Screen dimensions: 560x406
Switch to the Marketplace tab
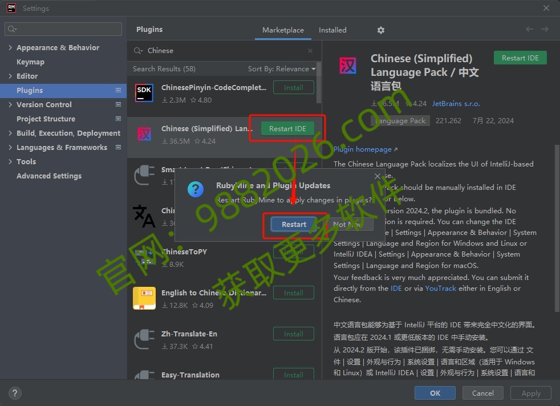coord(283,30)
